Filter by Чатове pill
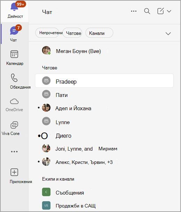The width and height of the screenshot is (181, 212). [x=72, y=33]
